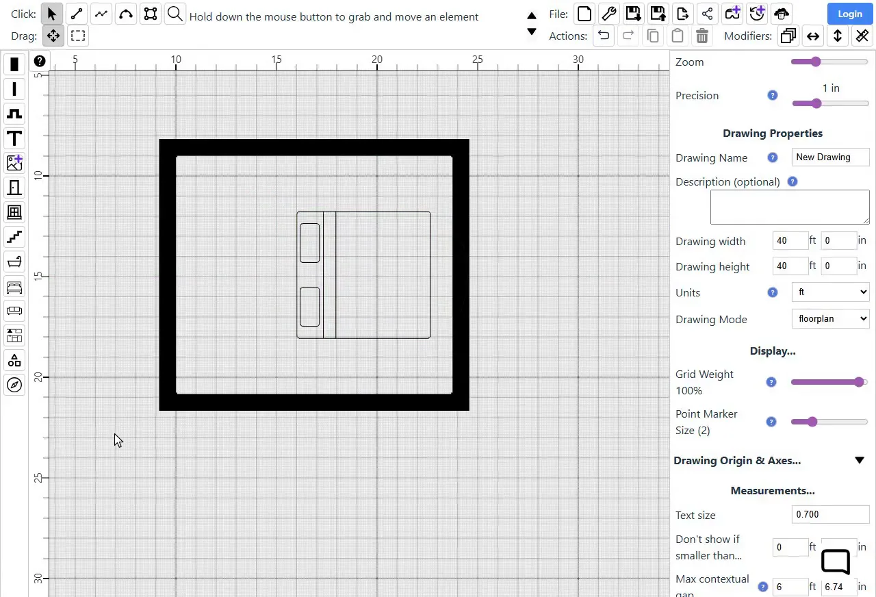Click the Text size input field
The width and height of the screenshot is (876, 597).
coord(830,515)
